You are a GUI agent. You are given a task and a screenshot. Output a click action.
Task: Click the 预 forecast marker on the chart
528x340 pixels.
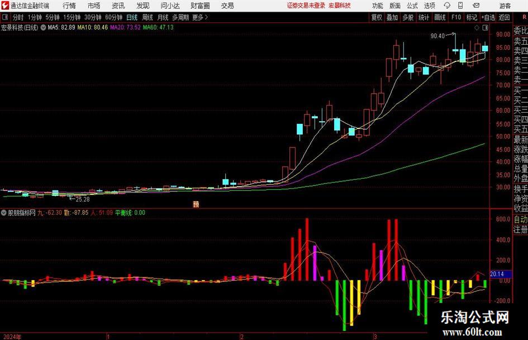tap(196, 204)
